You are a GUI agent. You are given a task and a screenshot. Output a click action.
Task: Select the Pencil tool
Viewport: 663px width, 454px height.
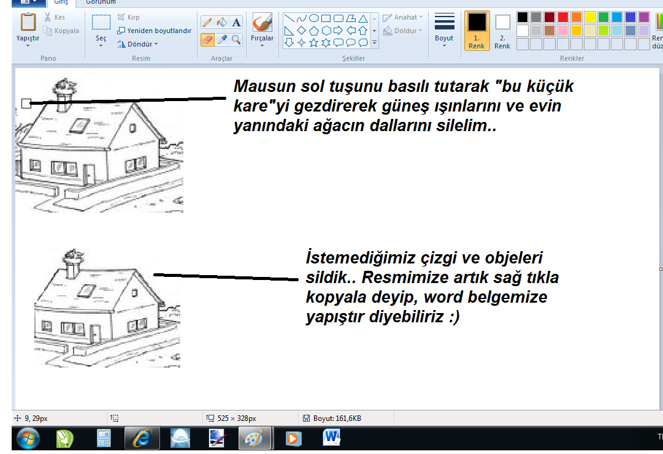coord(207,23)
